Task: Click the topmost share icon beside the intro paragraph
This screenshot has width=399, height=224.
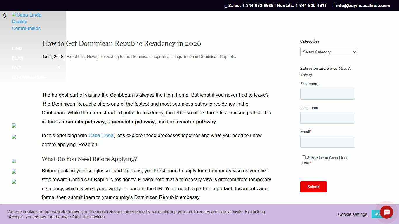Action: pos(14,126)
